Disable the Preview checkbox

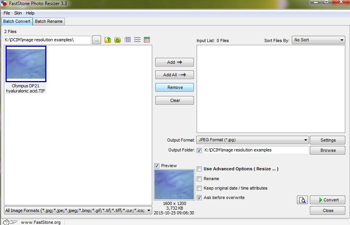(157, 166)
